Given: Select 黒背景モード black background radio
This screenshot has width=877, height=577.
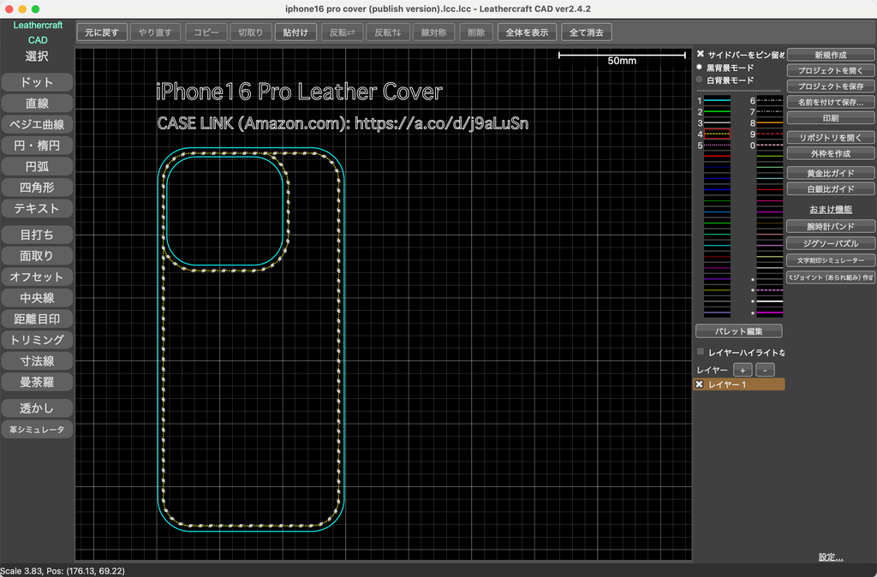Looking at the screenshot, I should [x=699, y=67].
